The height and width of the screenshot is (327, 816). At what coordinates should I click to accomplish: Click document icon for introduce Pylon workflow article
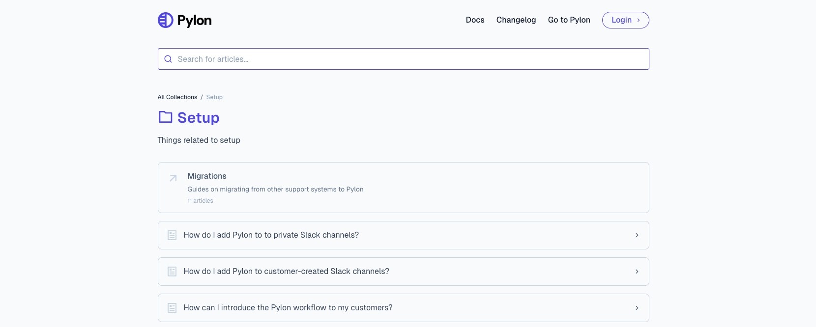click(172, 308)
